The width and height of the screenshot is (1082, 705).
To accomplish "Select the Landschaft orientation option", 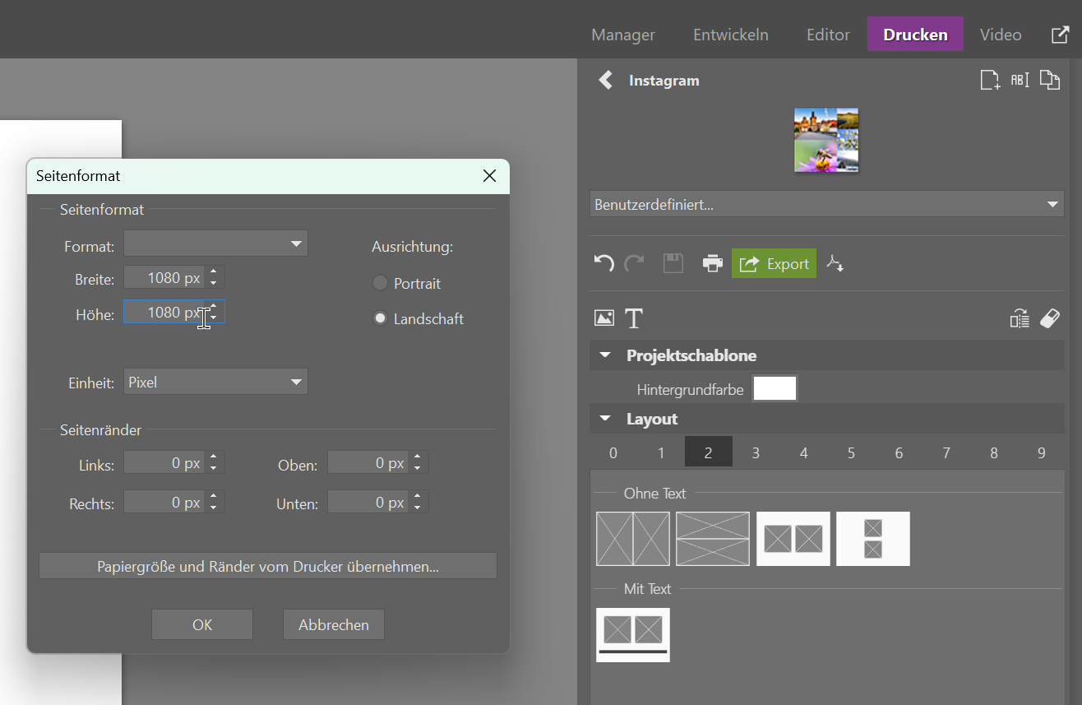I will point(380,318).
